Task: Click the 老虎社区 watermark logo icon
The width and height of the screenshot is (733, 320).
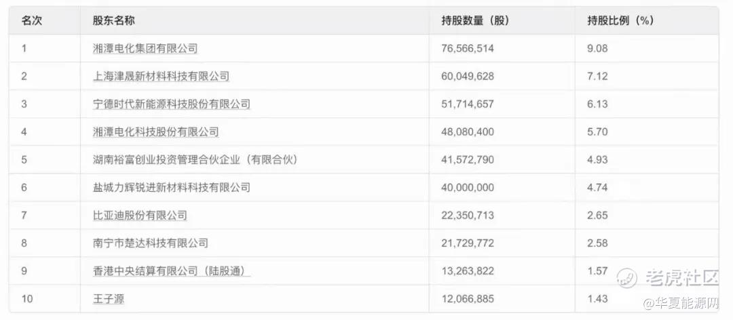Action: (627, 279)
